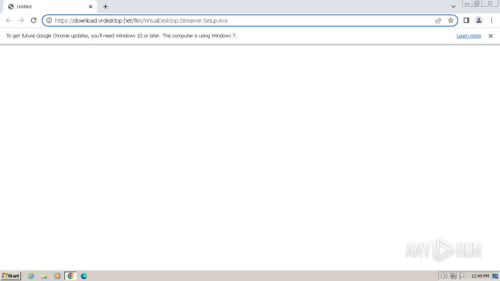Image resolution: width=500 pixels, height=281 pixels.
Task: Restore down the Chrome window
Action: [477, 4]
